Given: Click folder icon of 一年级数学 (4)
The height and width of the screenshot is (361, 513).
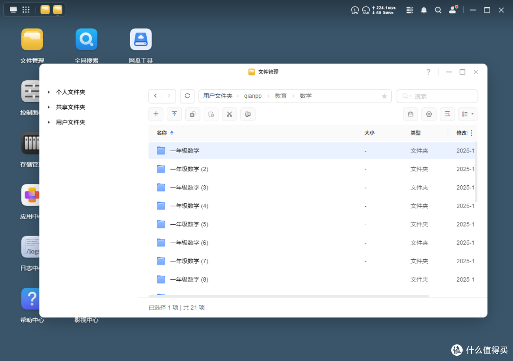Looking at the screenshot, I should 161,206.
